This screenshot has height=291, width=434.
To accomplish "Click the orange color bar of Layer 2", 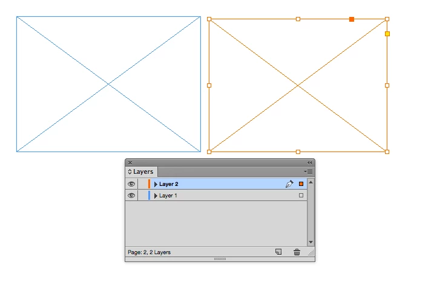I will click(x=149, y=184).
